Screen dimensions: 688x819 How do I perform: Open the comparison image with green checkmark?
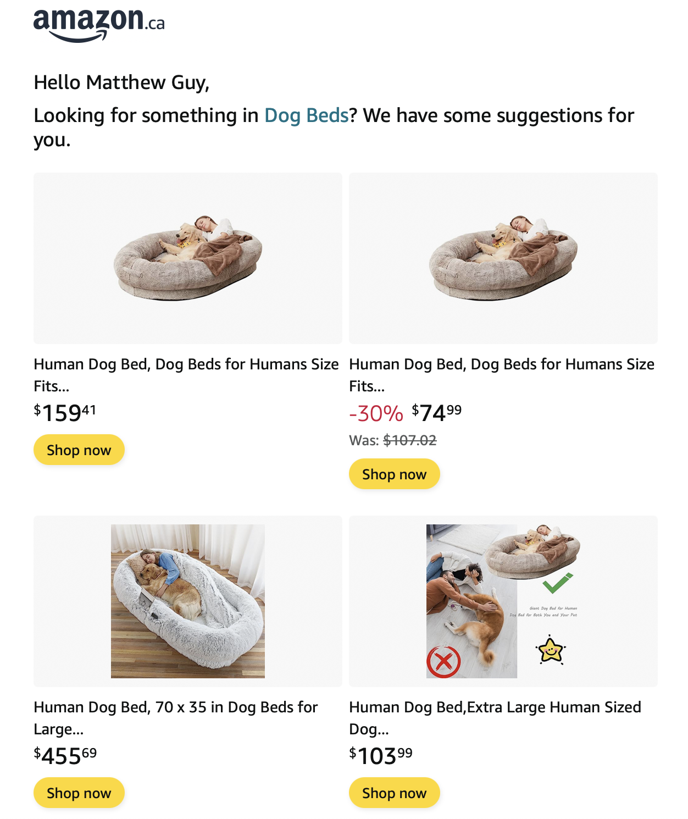[x=503, y=601]
